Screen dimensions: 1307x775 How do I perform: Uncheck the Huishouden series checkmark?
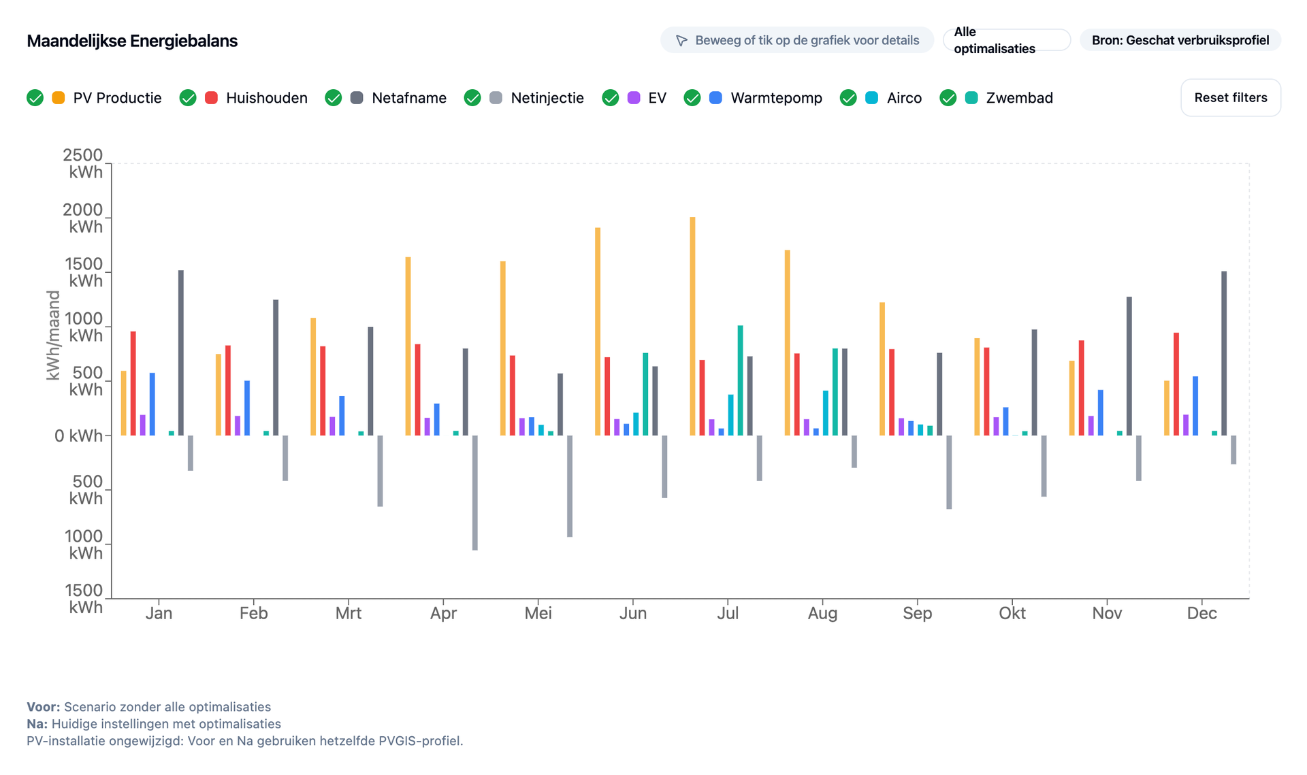188,98
